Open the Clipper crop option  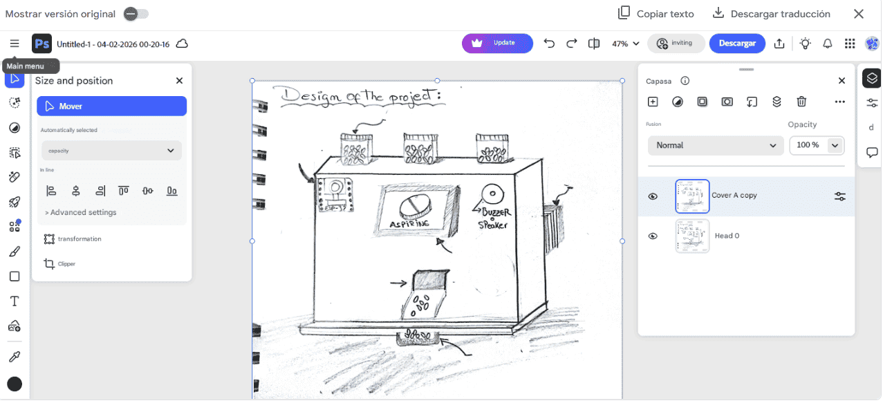tap(59, 264)
